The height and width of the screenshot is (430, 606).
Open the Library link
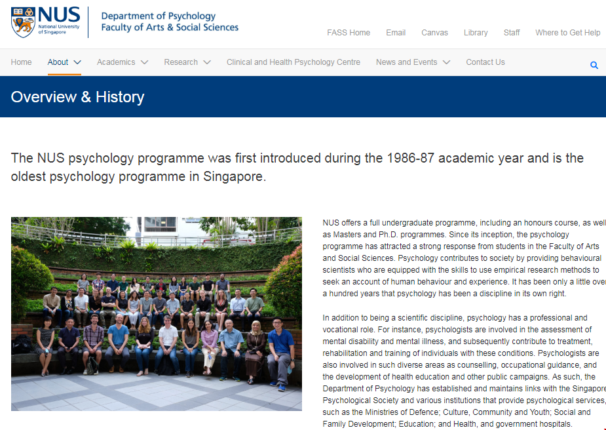(476, 32)
